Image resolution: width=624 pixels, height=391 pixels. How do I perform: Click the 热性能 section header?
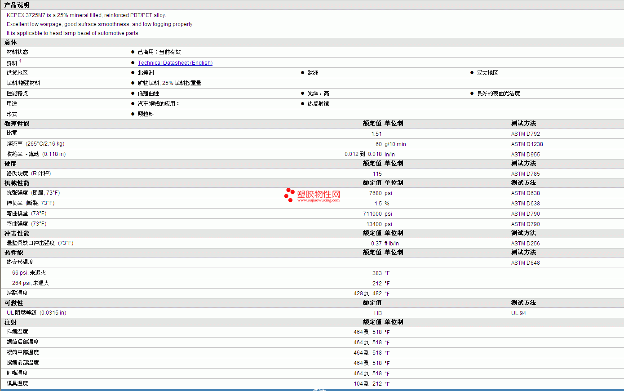click(14, 253)
